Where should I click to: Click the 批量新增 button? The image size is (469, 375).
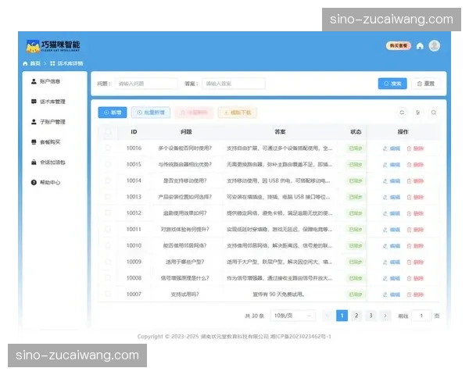coord(151,112)
